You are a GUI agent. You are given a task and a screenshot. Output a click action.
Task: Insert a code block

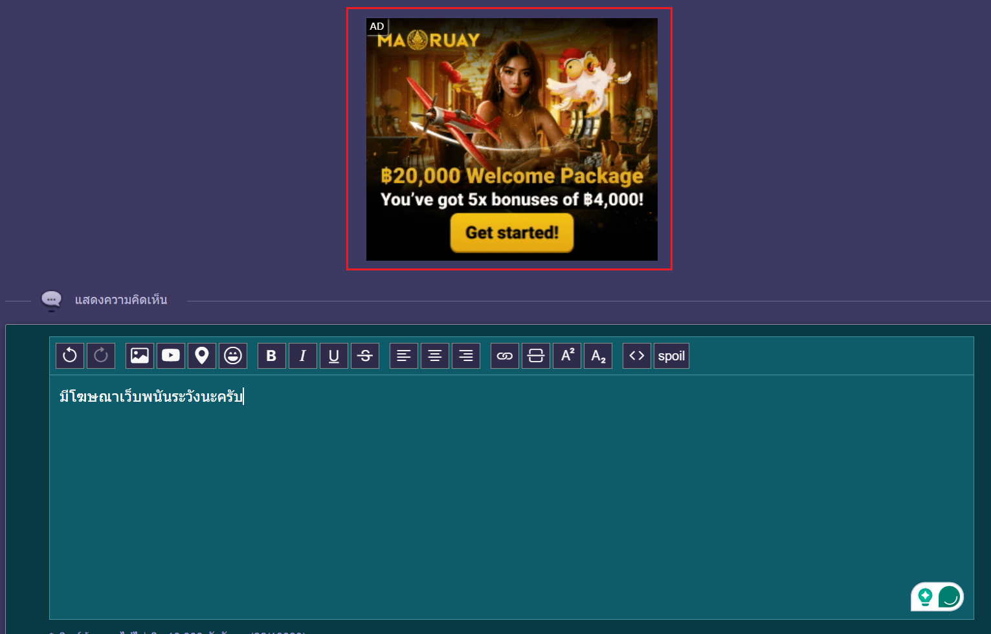coord(637,356)
